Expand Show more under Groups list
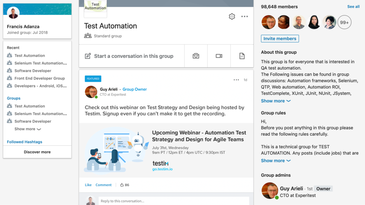 [x=27, y=129]
